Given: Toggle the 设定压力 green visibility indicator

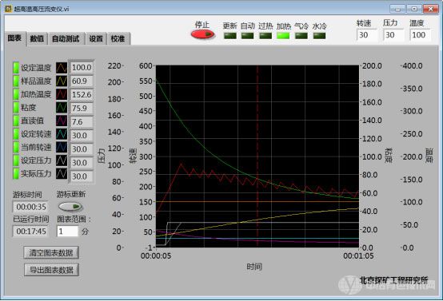Looking at the screenshot, I should tap(16, 160).
